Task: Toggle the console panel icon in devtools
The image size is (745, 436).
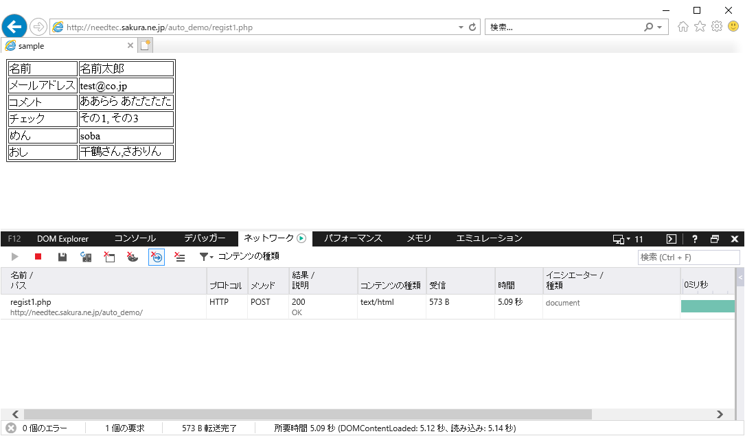Action: click(672, 239)
